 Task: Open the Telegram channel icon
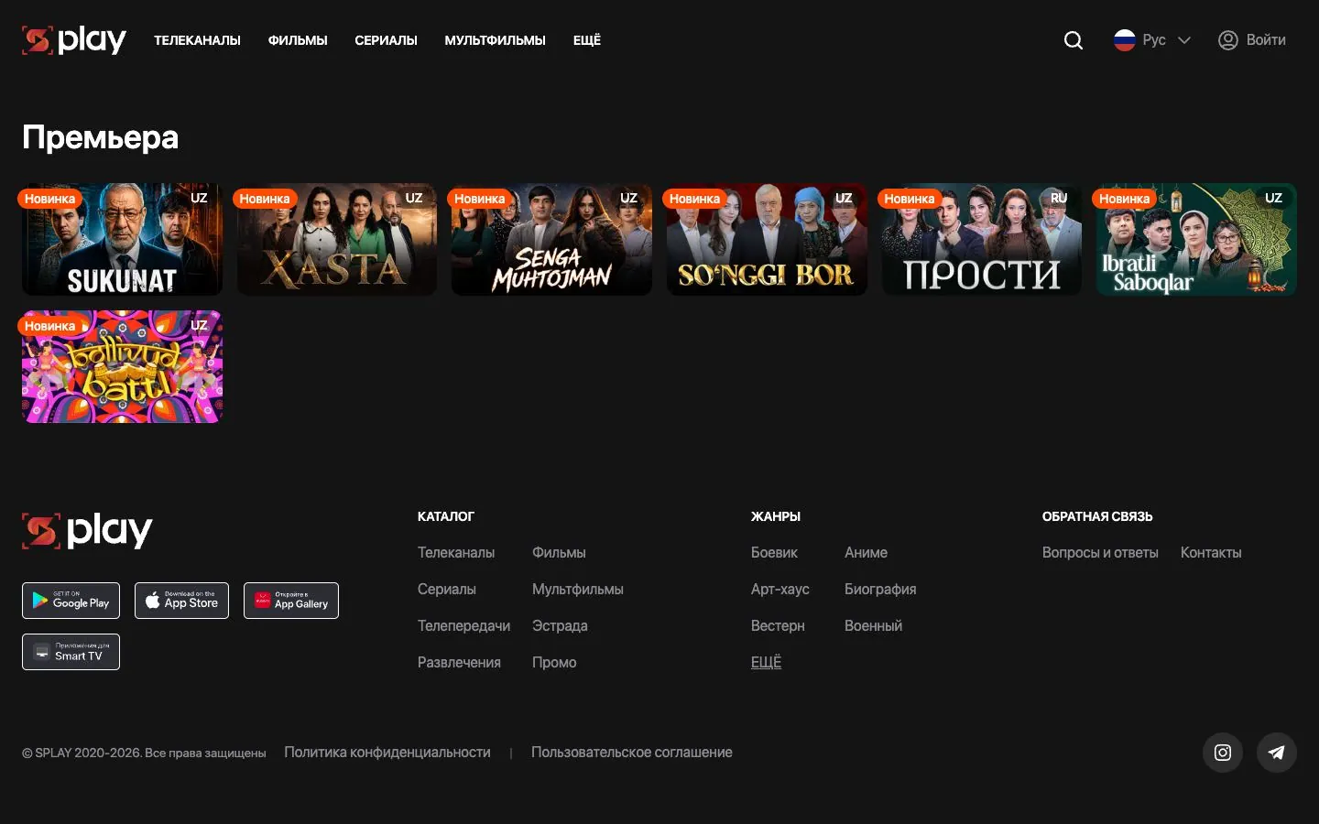pos(1277,753)
